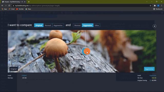Go back to the previous page
Image resolution: width=164 pixels, height=92 pixels.
tap(2, 6)
